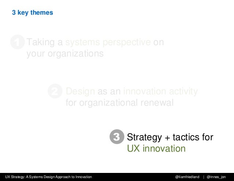234x181 pixels.
Task: Click the text 'Strategy + tactics for'
Action: click(x=170, y=137)
